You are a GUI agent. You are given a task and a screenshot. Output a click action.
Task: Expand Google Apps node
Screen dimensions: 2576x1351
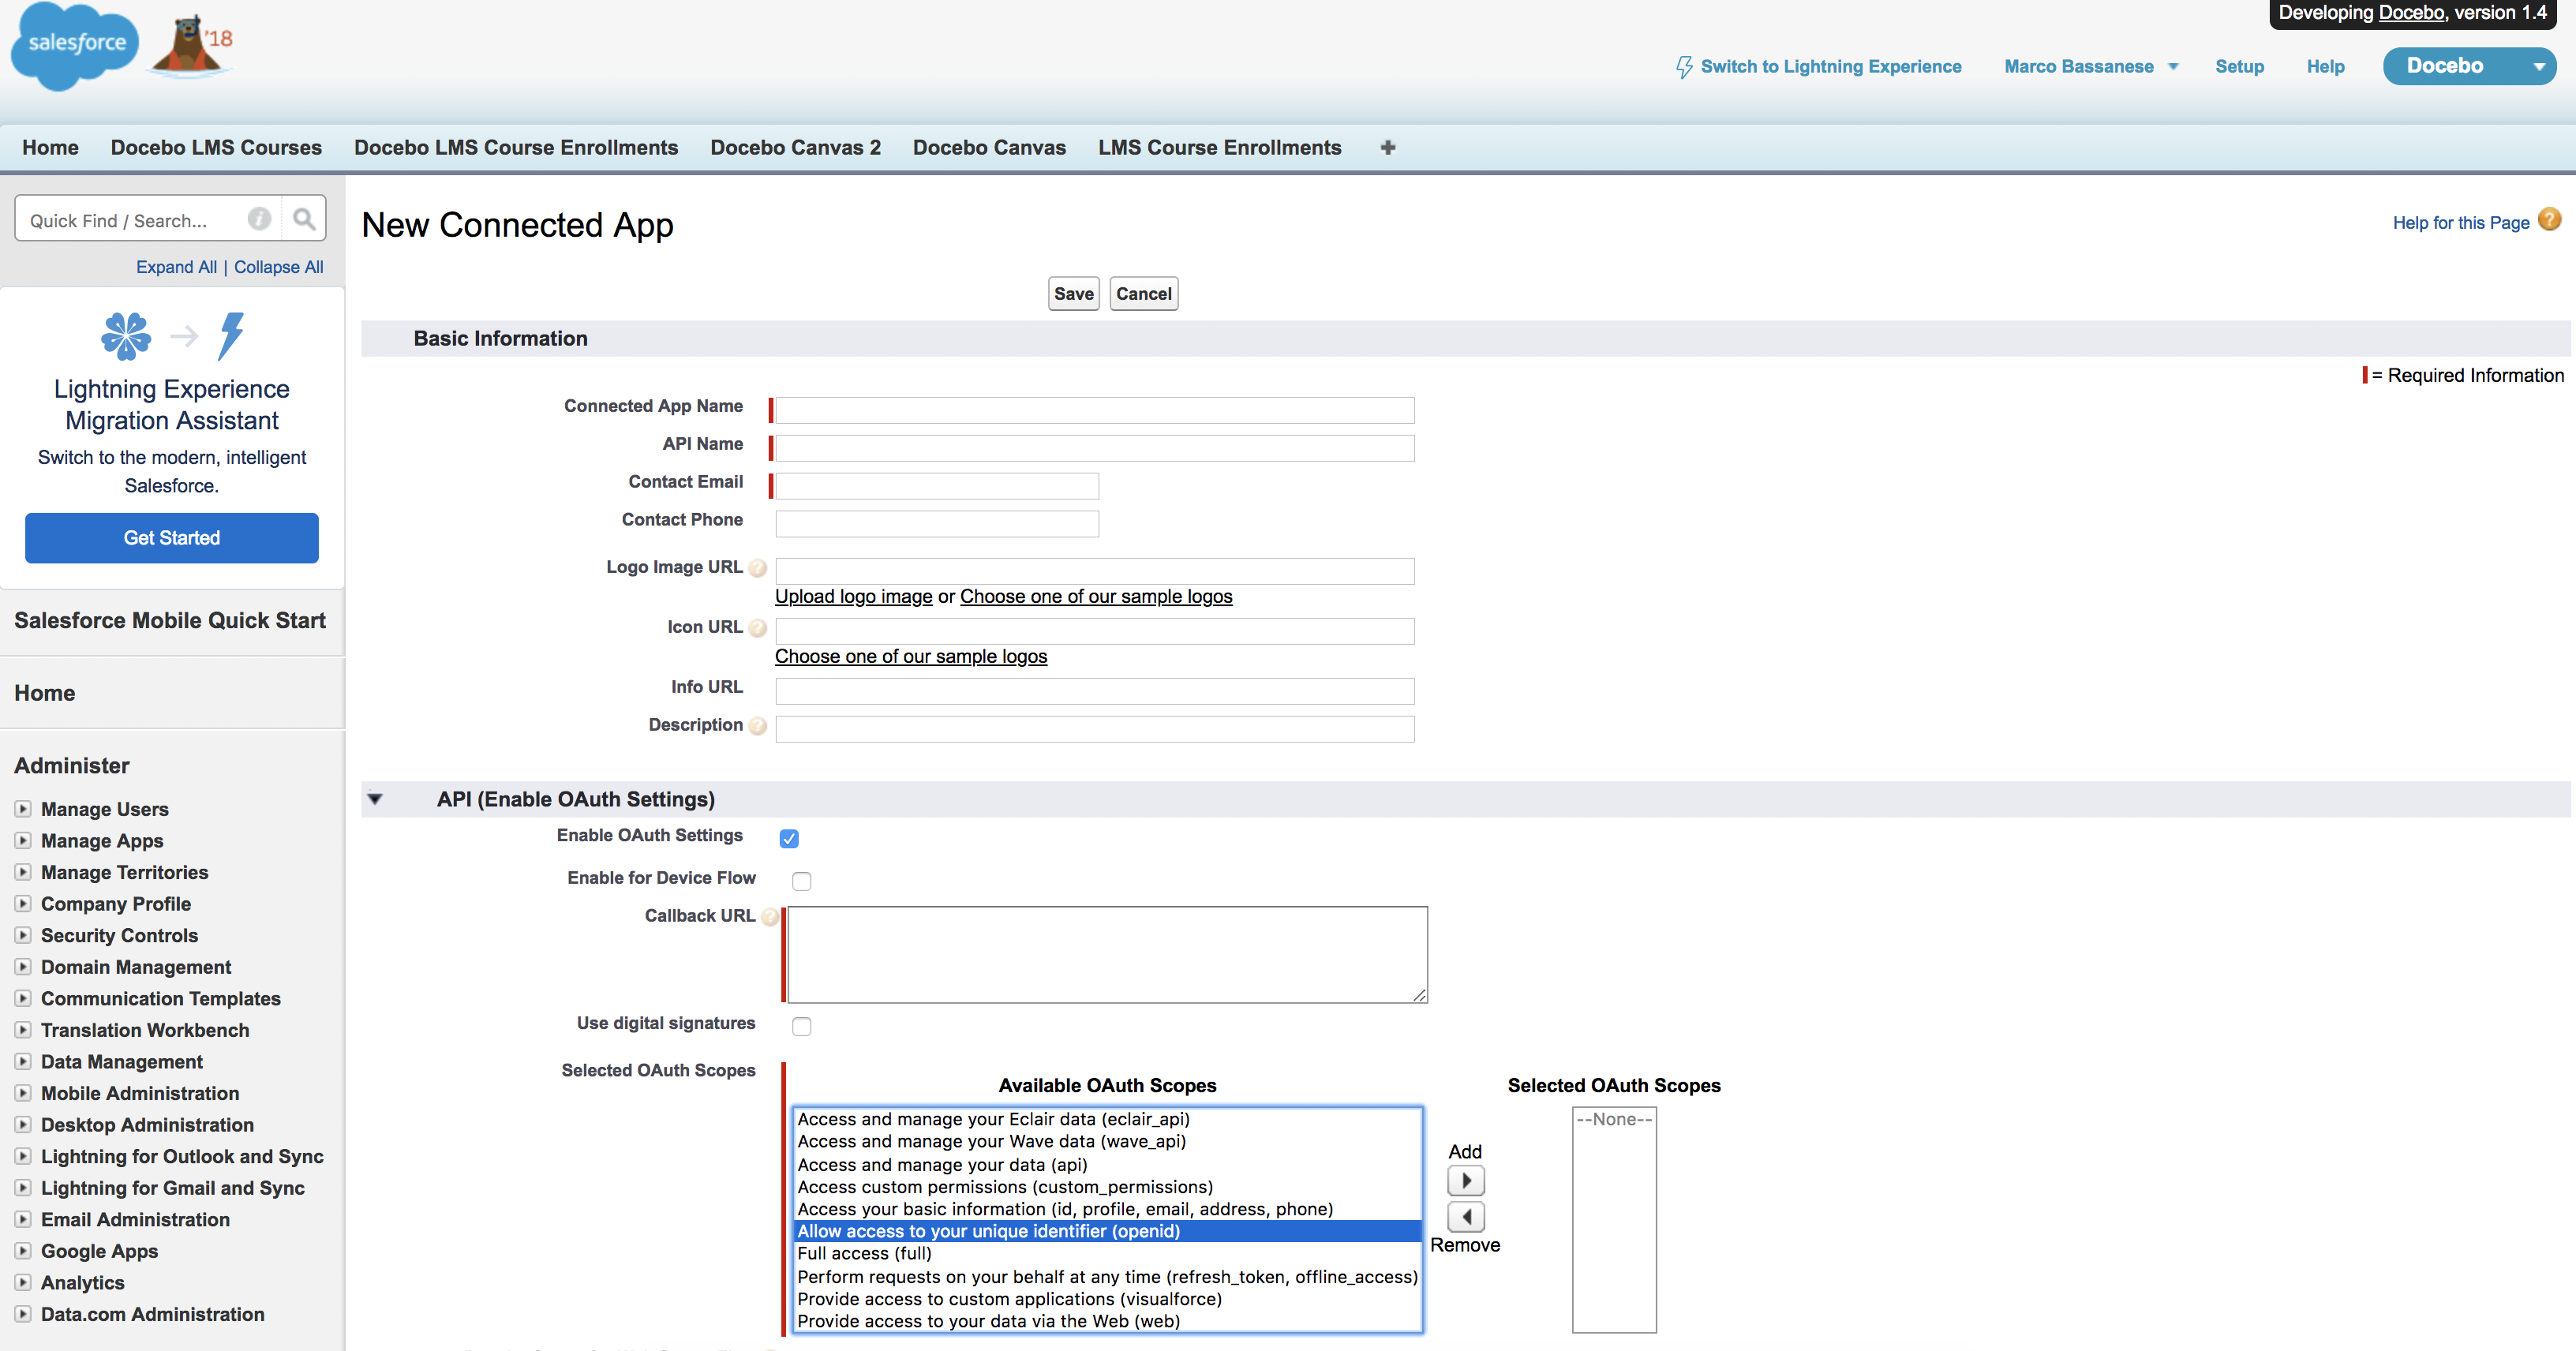[x=23, y=1251]
